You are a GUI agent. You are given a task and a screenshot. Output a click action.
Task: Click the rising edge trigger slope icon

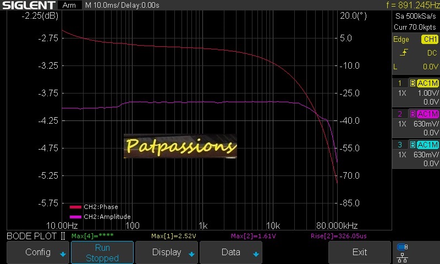pos(404,53)
